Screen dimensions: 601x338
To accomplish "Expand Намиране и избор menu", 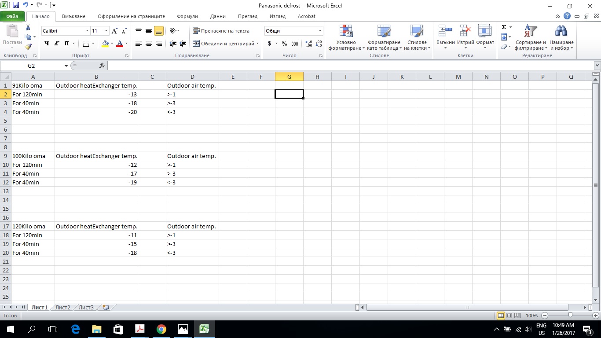I will (561, 37).
